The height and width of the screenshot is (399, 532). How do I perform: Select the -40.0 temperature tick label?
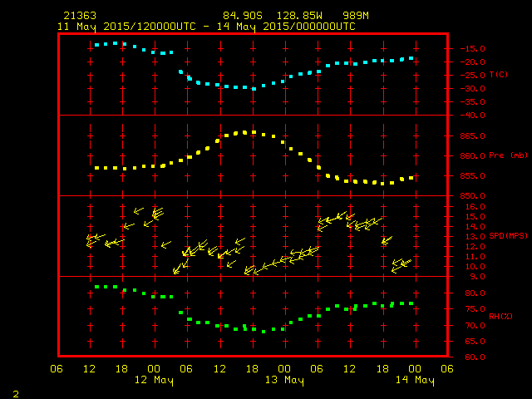473,116
